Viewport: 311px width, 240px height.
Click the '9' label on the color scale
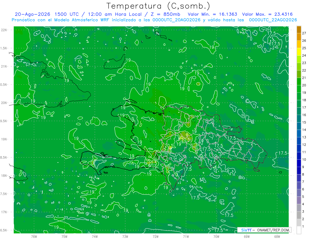click(303, 167)
